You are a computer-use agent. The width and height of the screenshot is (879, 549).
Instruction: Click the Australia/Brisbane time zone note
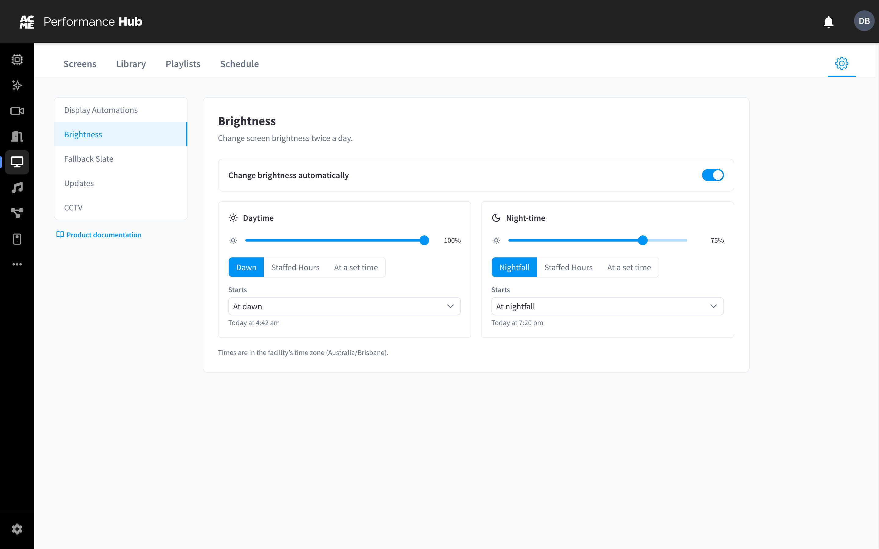[x=303, y=352]
